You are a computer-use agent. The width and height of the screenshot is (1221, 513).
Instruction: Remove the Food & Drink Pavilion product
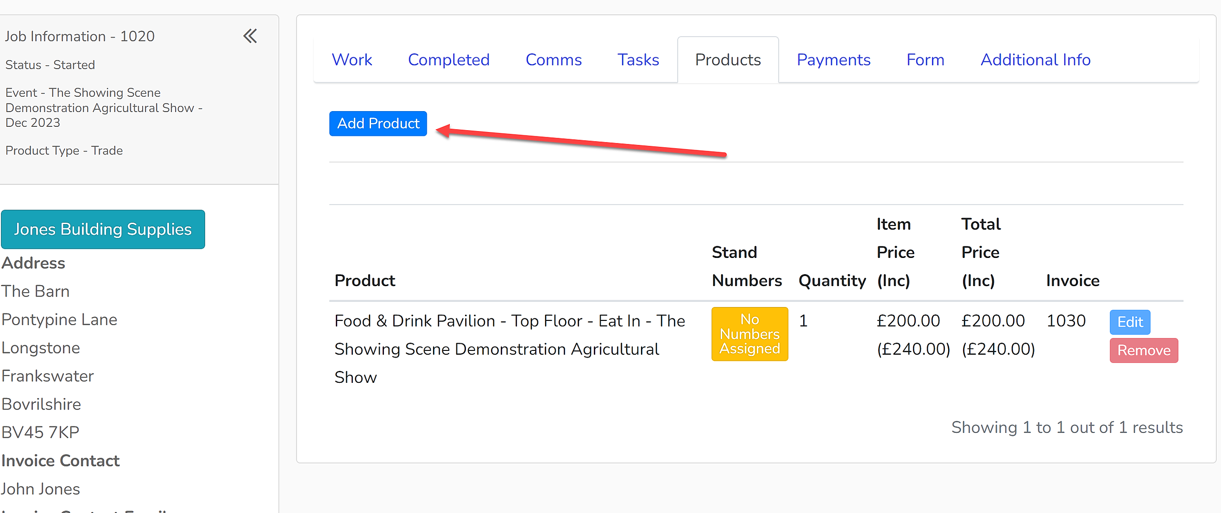1144,350
